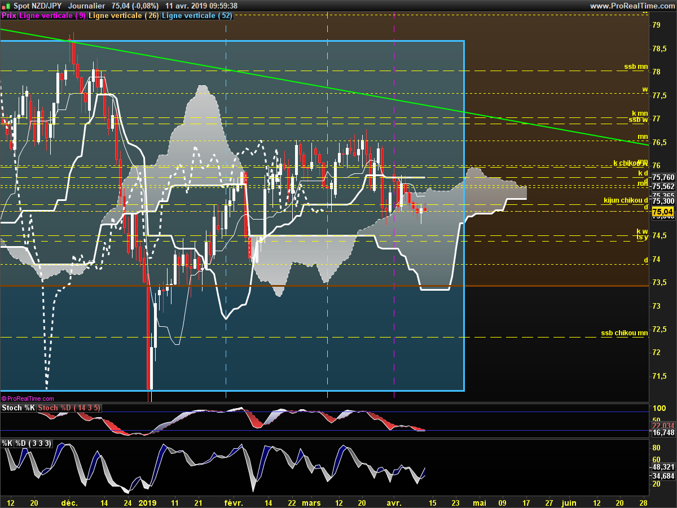Open the Ligne verticale (9) label

53,16
